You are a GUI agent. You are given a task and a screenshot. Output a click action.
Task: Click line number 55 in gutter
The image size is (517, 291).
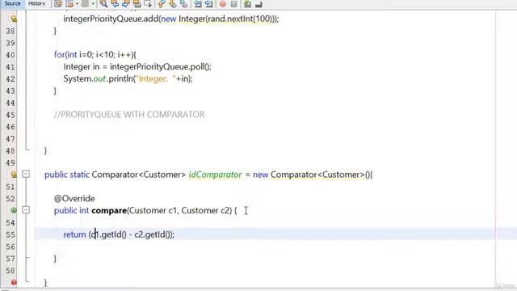click(x=11, y=234)
